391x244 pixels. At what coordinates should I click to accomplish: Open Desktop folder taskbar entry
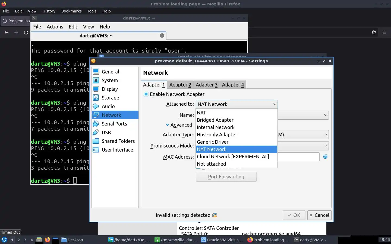(x=72, y=240)
